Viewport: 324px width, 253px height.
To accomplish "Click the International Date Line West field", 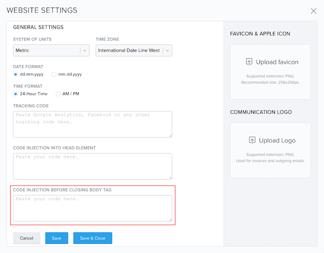I will click(x=134, y=50).
